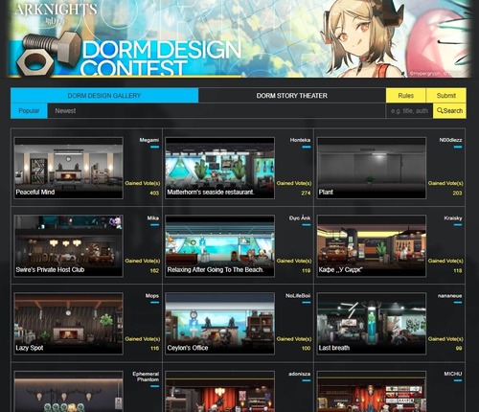
Task: Click the Submit button
Action: (446, 96)
